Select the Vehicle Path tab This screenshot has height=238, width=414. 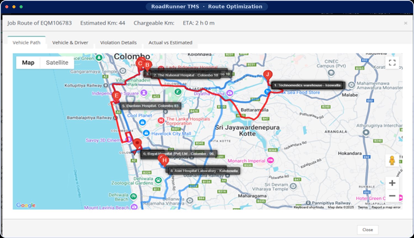(x=26, y=43)
